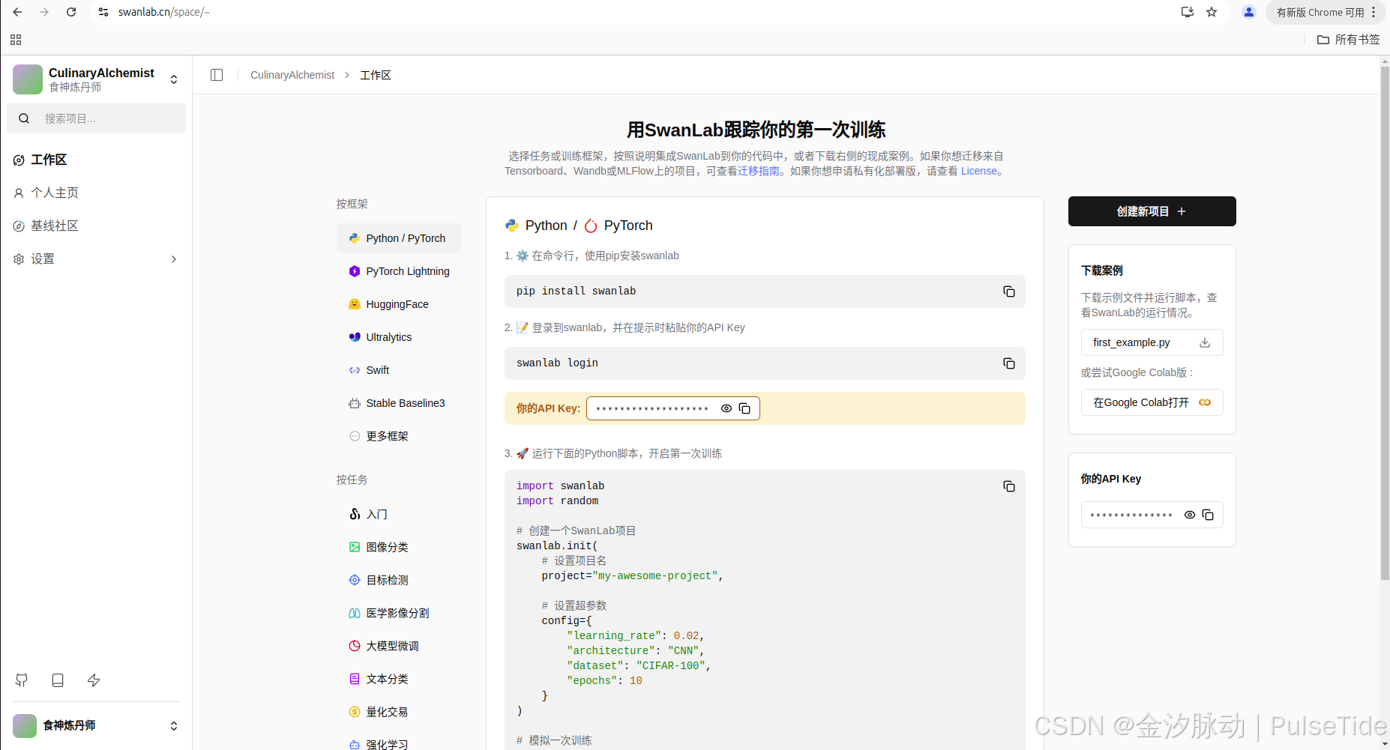Viewport: 1390px width, 750px height.
Task: Select 图像分类 task
Action: [399, 547]
